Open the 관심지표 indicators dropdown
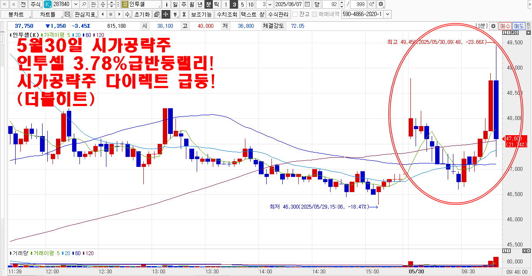Viewport: 532px width, 276px height. (x=85, y=14)
